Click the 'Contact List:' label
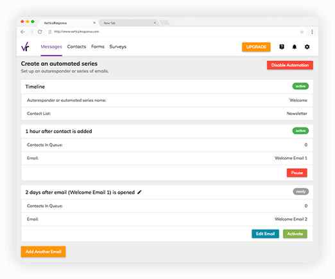The image size is (335, 279). click(39, 113)
